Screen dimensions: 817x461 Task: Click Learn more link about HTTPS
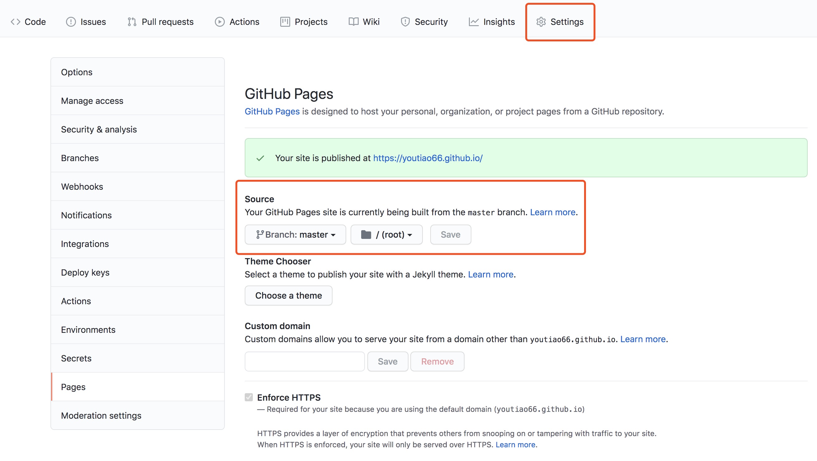516,445
